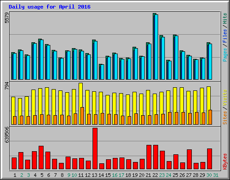Click the 'Sites' legend label
This screenshot has height=180, width=230.
(225, 118)
